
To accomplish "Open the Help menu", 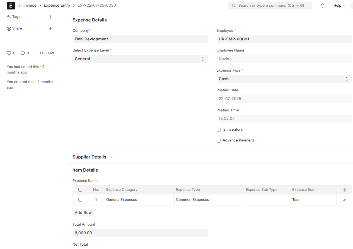I will pos(339,6).
